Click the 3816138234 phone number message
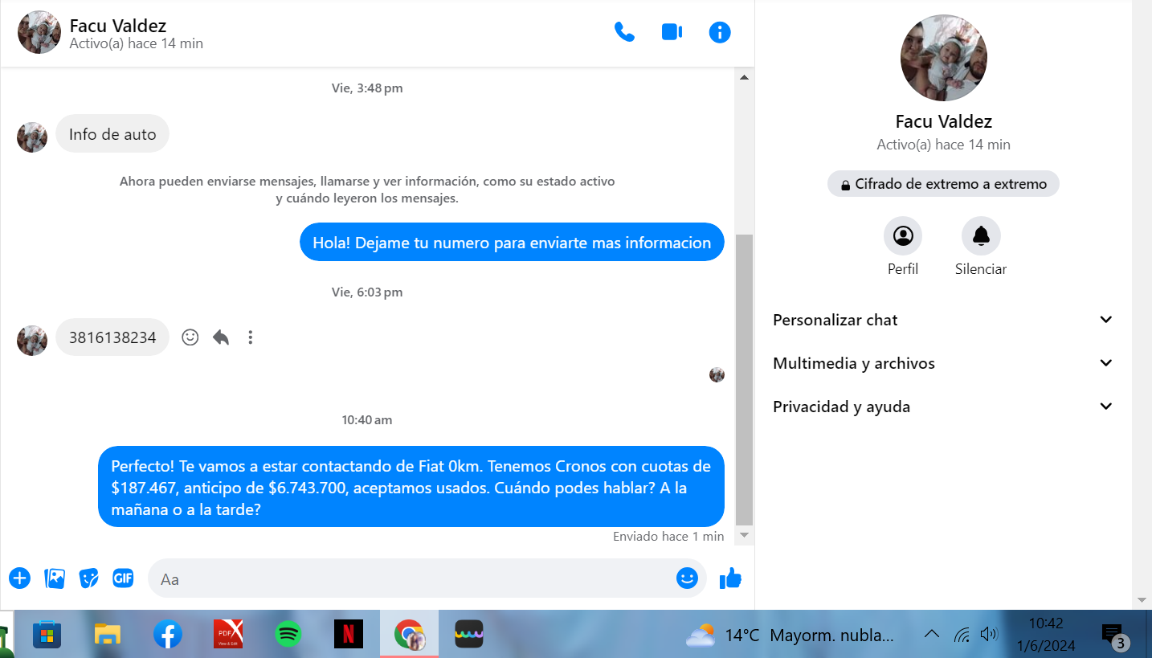Image resolution: width=1152 pixels, height=658 pixels. [112, 337]
